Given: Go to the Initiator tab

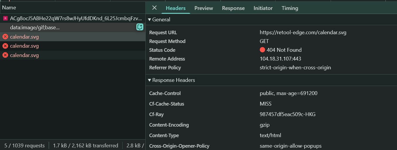Looking at the screenshot, I should (x=263, y=8).
